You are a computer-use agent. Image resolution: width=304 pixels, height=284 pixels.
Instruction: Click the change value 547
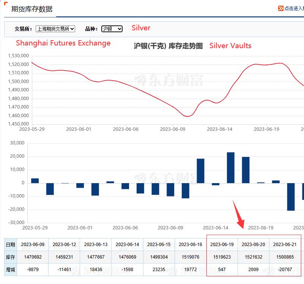coord(222,270)
